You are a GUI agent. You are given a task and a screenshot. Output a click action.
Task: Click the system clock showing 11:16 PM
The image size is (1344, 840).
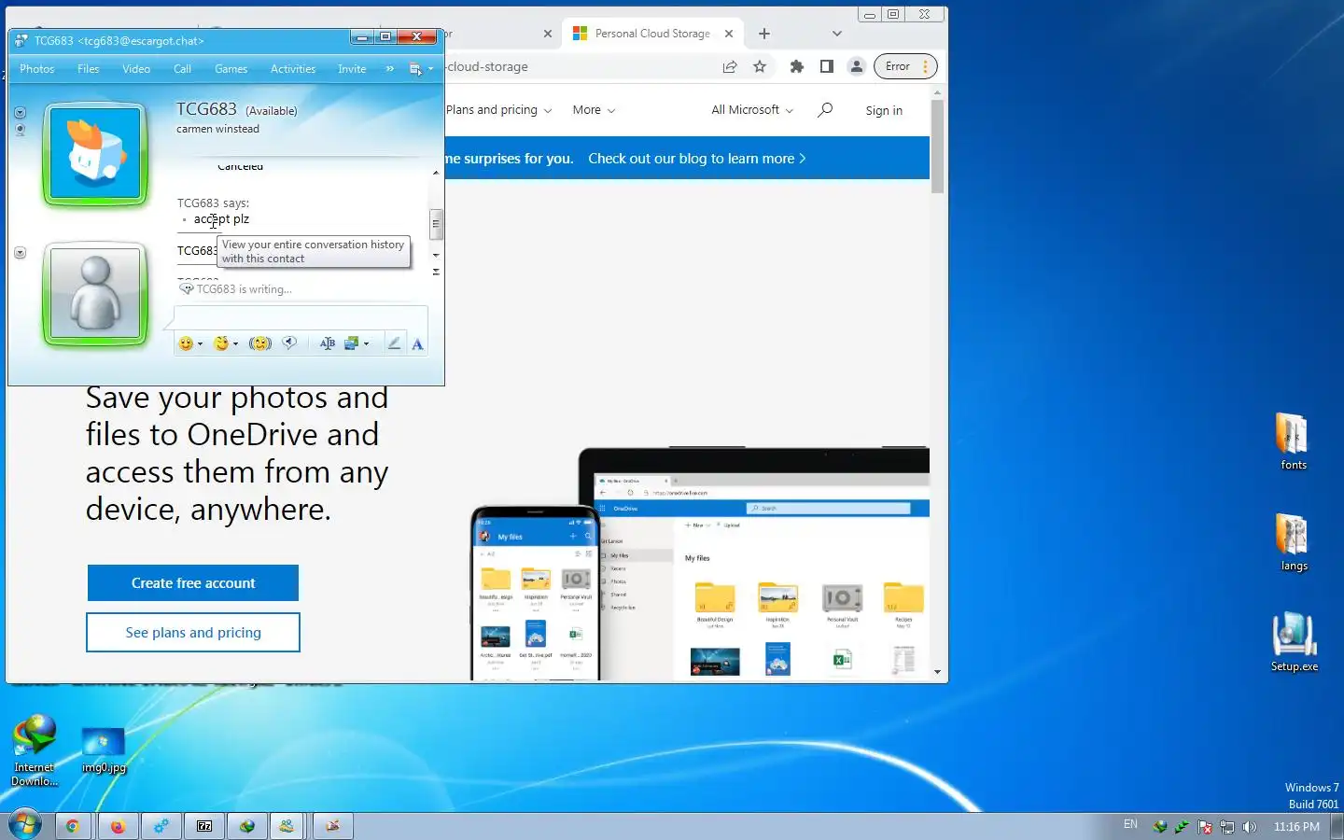tap(1296, 827)
